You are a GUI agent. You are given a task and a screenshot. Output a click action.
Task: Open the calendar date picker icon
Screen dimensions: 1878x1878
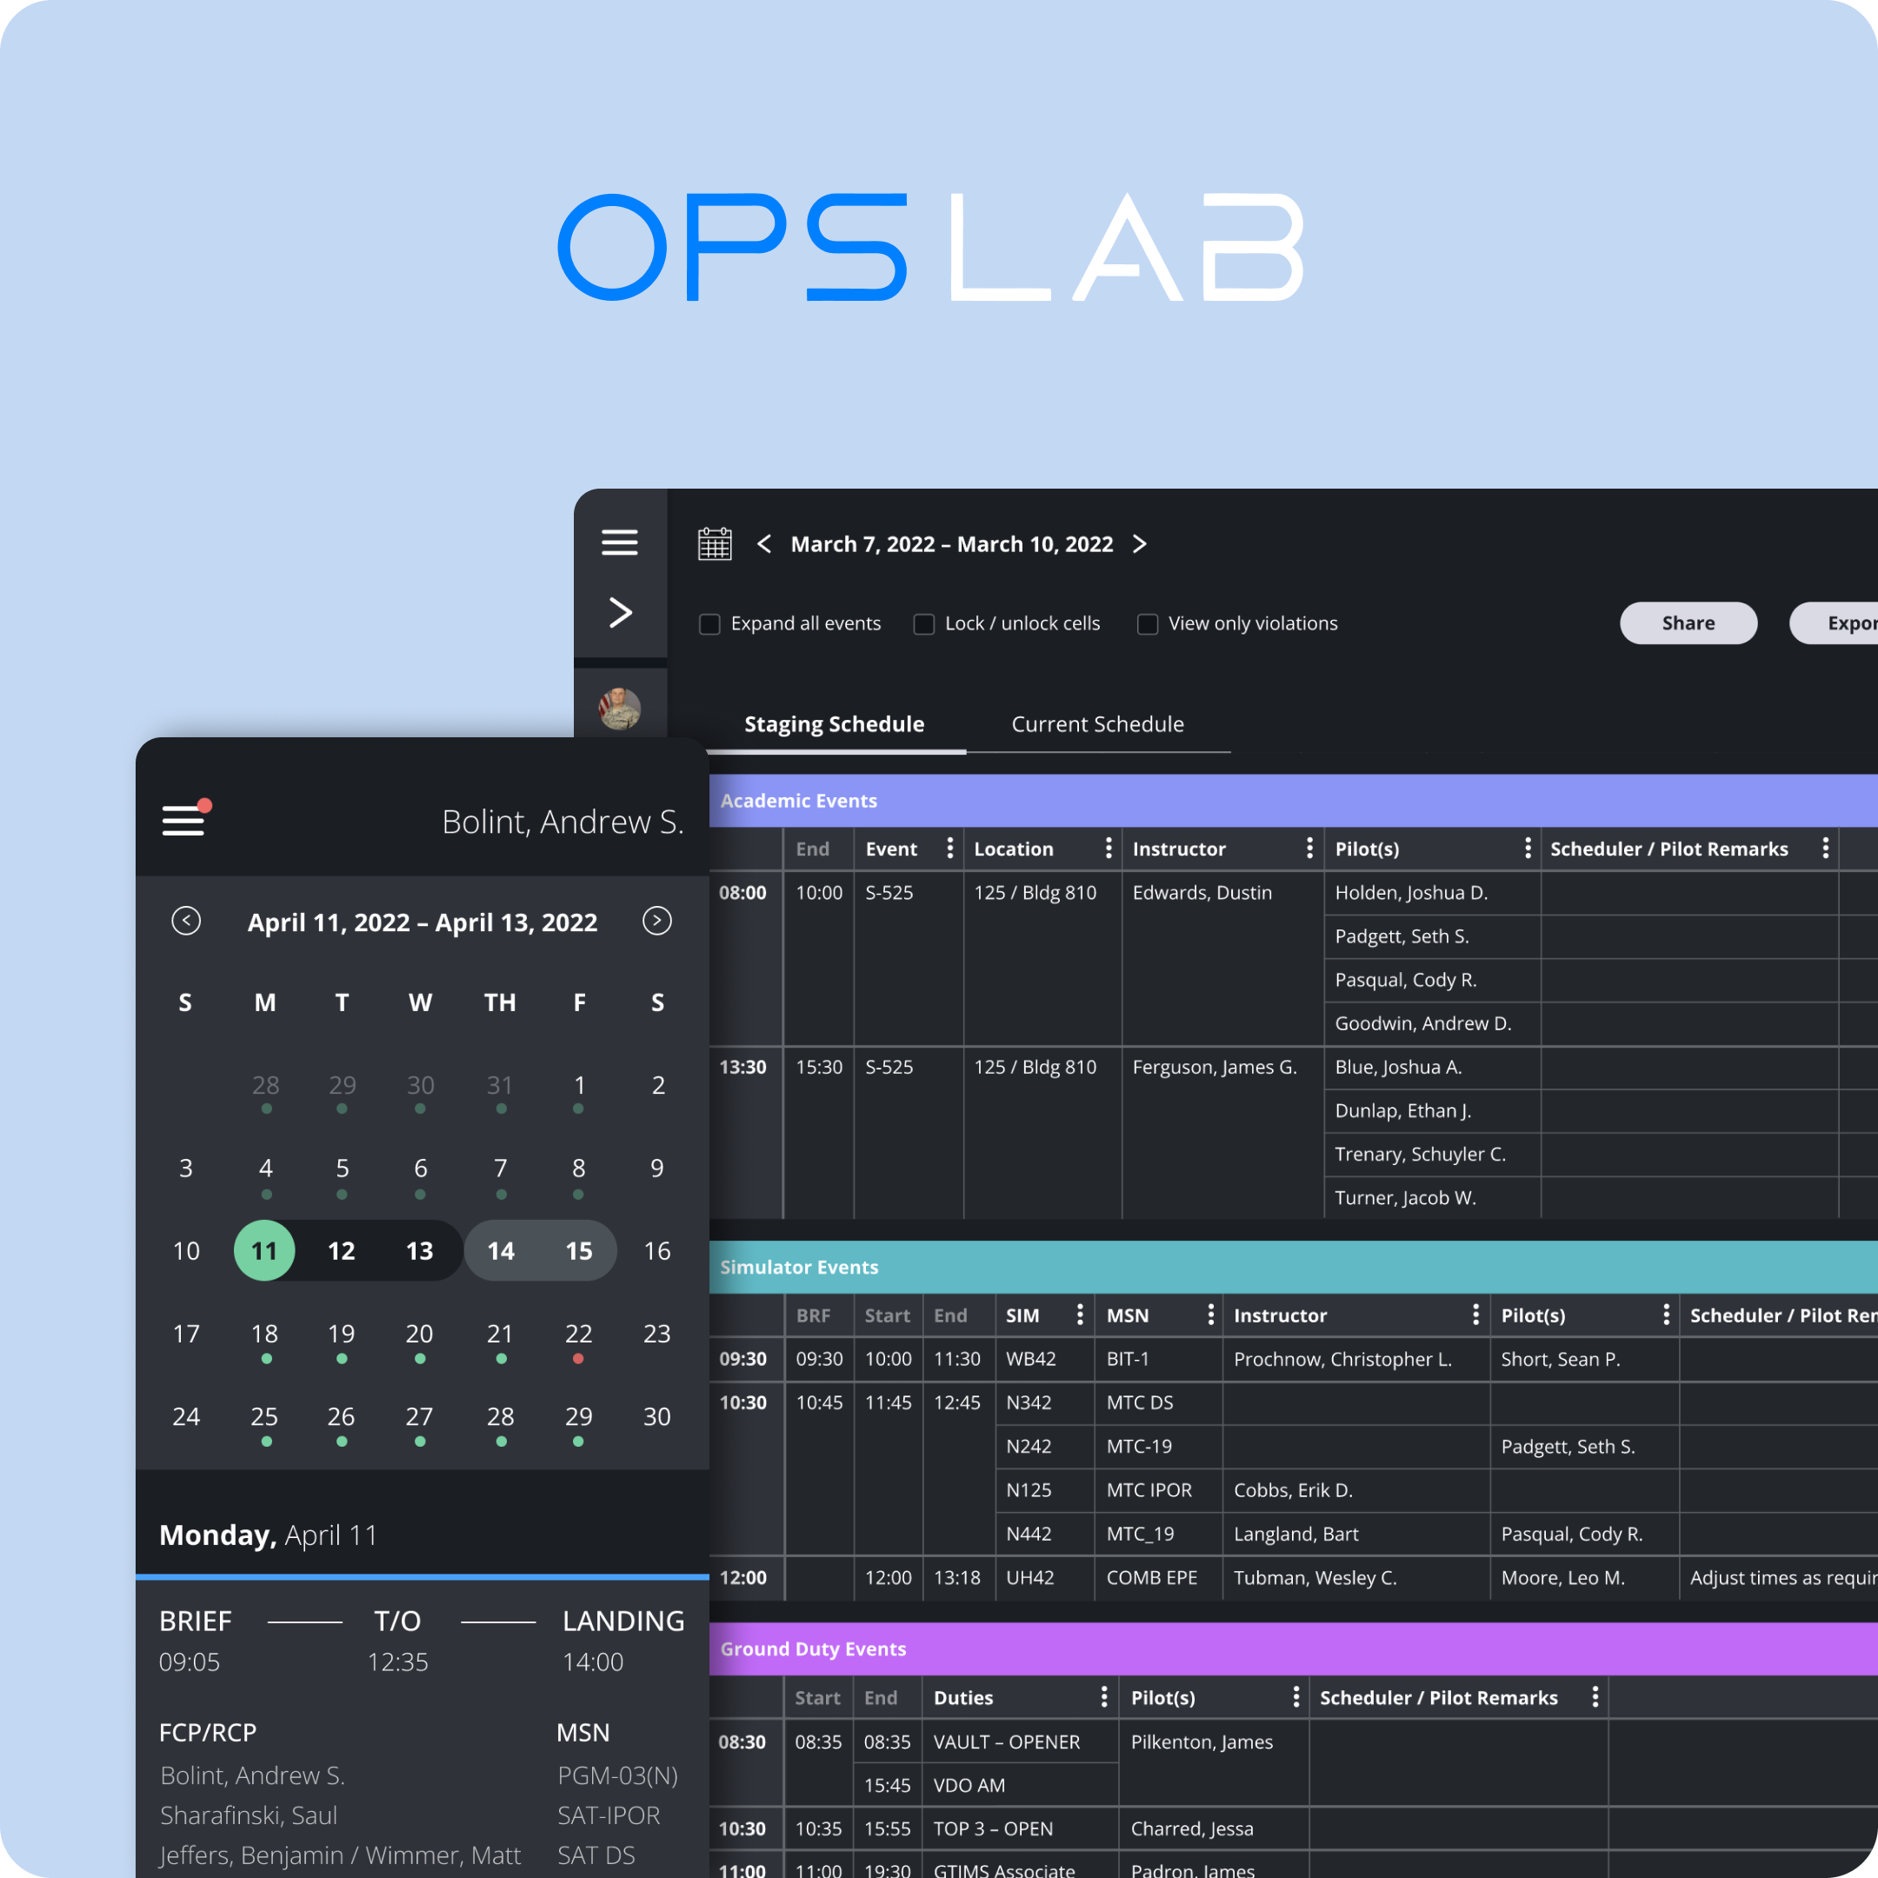[x=715, y=543]
